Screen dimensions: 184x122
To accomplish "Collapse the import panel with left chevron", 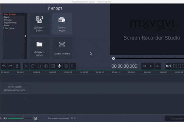I will point(26,36).
